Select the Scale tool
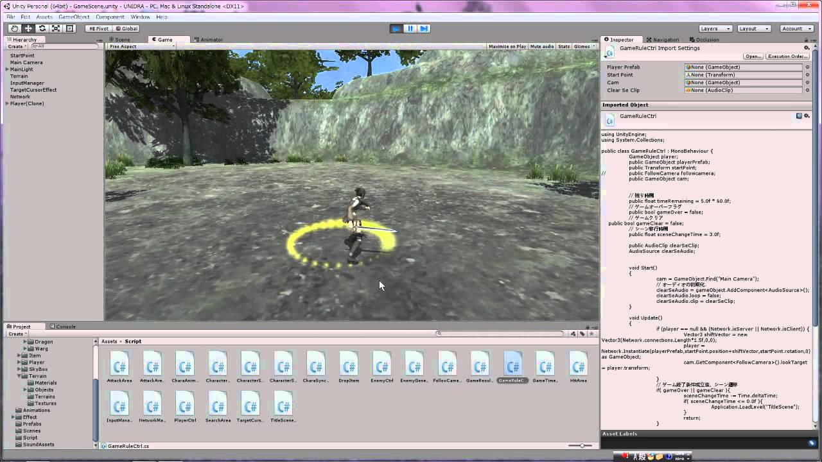 pos(56,28)
